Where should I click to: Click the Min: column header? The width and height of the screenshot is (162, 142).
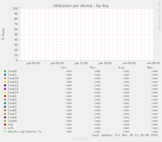tap(93, 68)
